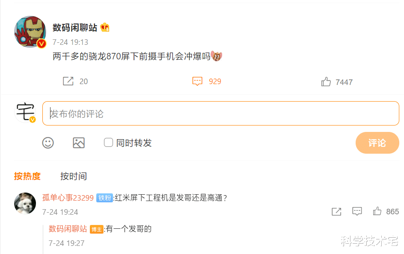This screenshot has height=254, width=404.
Task: Click the reply bubble icon on the comment
Action: point(357,211)
